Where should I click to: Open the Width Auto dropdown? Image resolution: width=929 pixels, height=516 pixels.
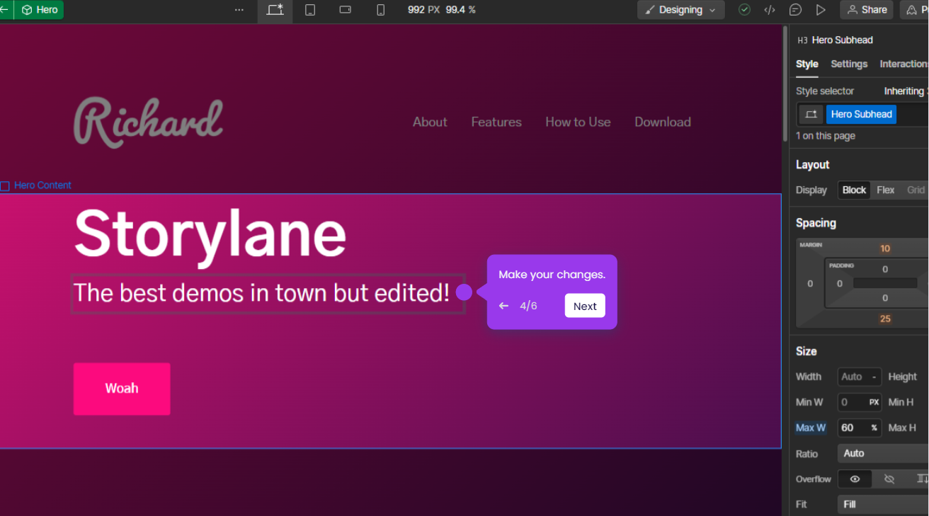859,377
